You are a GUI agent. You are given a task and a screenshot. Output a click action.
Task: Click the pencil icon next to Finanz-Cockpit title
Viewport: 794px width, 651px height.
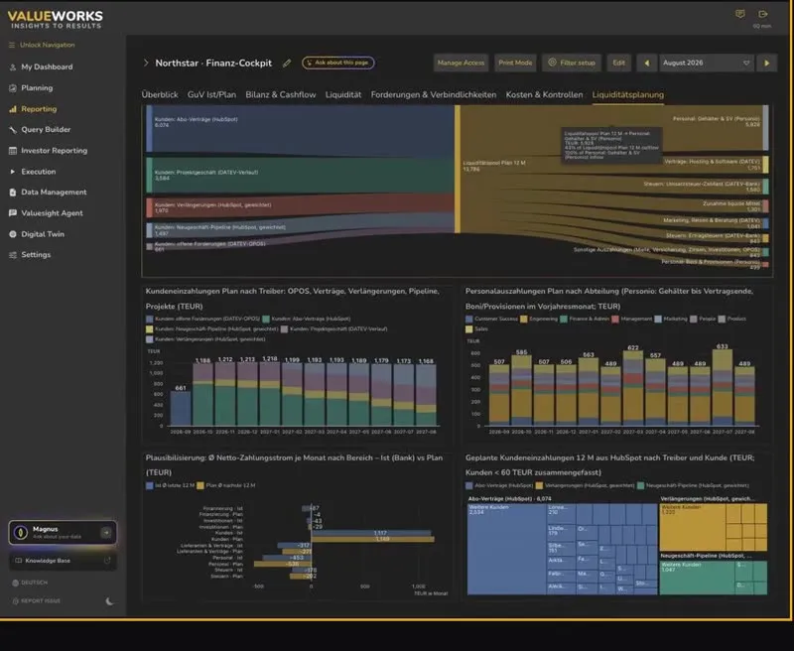[287, 63]
